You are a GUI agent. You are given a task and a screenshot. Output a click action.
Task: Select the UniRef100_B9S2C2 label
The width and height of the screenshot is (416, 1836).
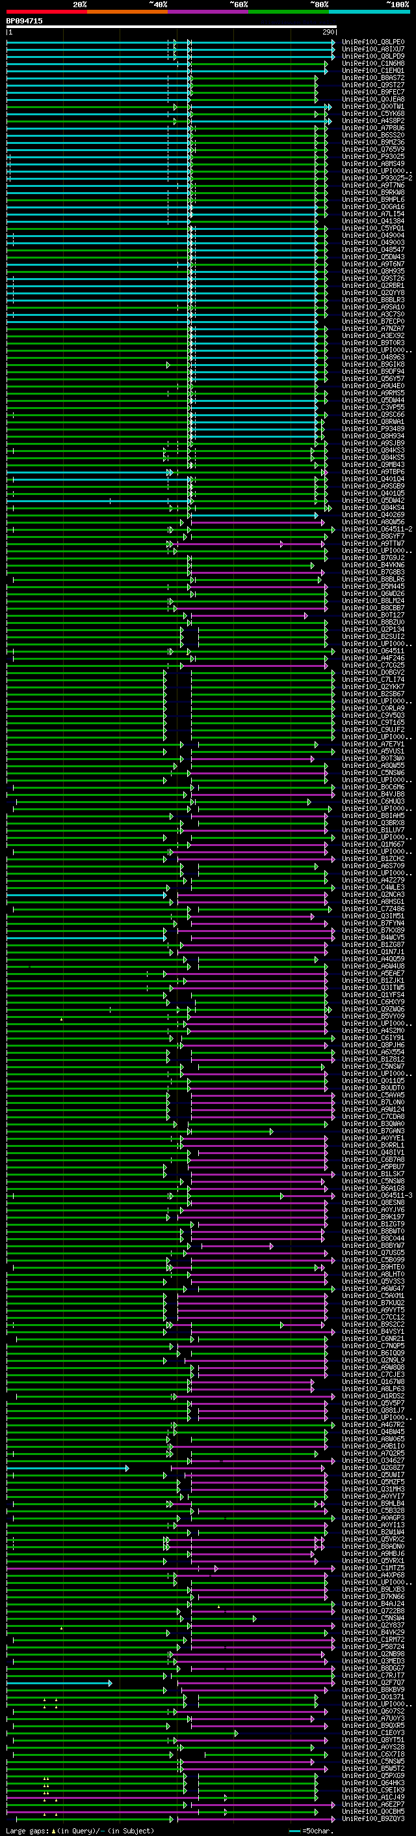pos(372,1324)
